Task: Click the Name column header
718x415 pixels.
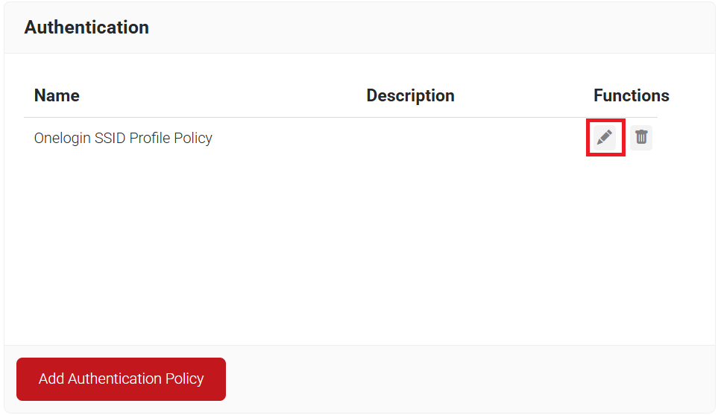Action: [x=57, y=95]
